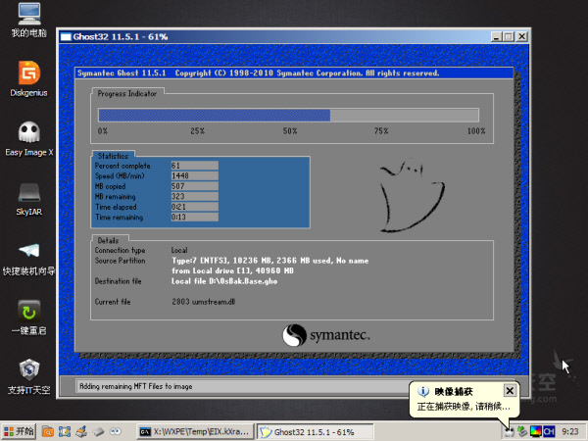The width and height of the screenshot is (588, 441).
Task: Maximize the Ghost32 window
Action: pos(509,36)
